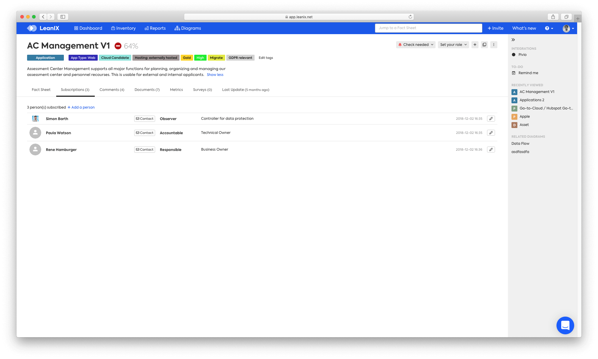Open the Documents (7) tab
This screenshot has width=598, height=359.
click(x=147, y=90)
